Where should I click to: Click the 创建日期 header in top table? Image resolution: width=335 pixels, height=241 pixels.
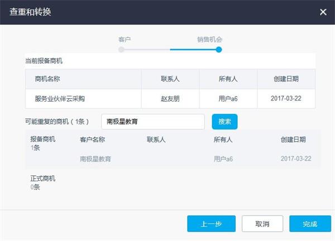[x=286, y=79]
